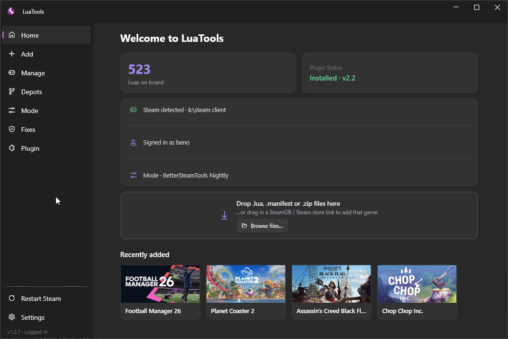Click the 523 Luas on board count
508x339 pixels.
click(x=139, y=69)
